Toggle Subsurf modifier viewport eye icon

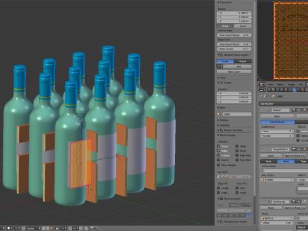point(299,110)
